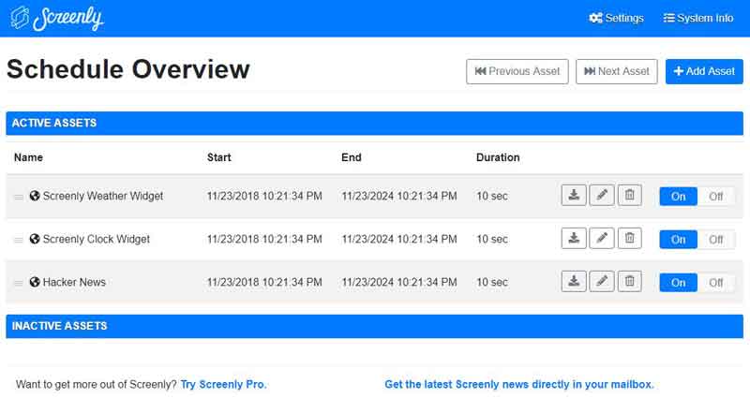Click Weather Widget start date 11/23/2018
The image size is (750, 398).
pyautogui.click(x=264, y=196)
